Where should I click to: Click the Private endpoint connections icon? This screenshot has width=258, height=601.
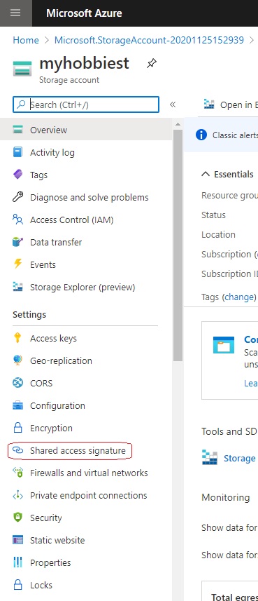pyautogui.click(x=18, y=495)
